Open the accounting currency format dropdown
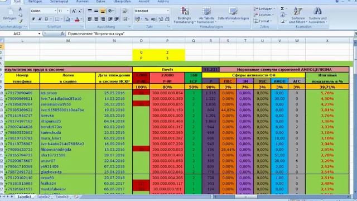The image size is (357, 201). click(142, 20)
